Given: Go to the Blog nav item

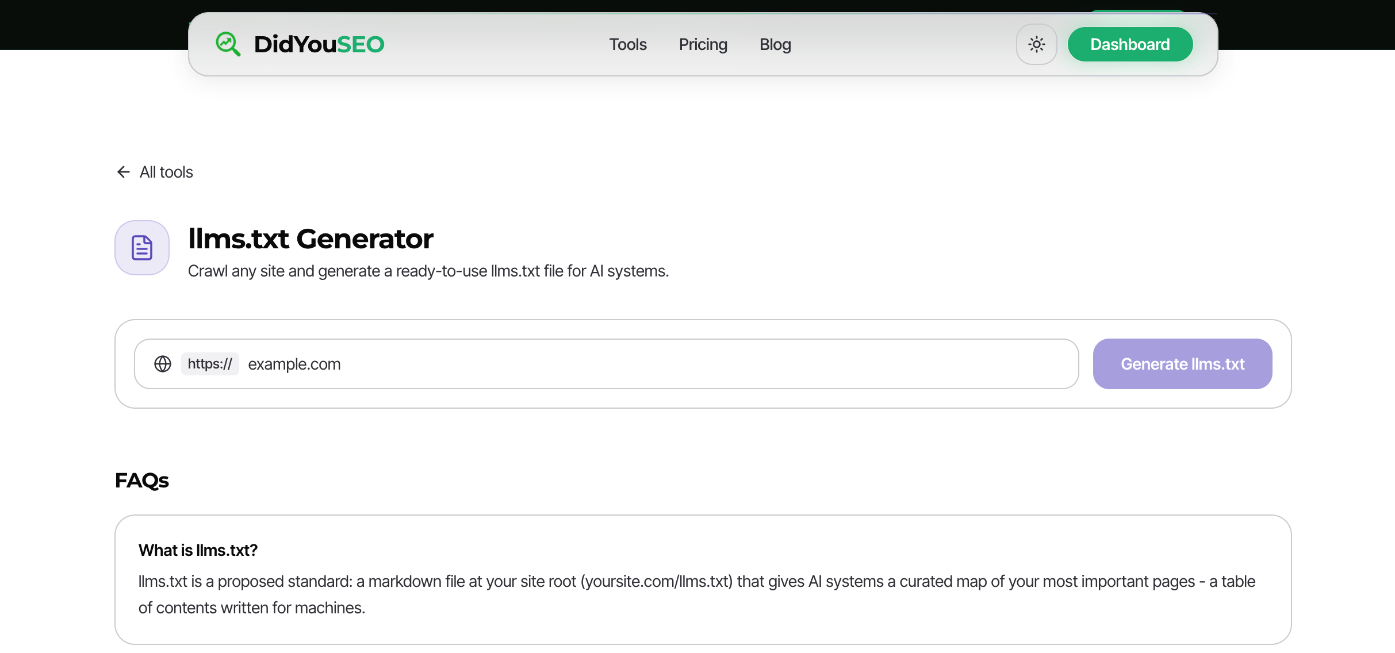Looking at the screenshot, I should [775, 44].
